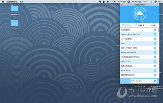
Task: Open Spotlight search magnifier
Action: click(151, 2)
